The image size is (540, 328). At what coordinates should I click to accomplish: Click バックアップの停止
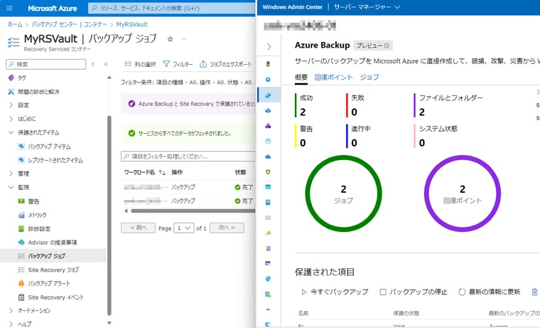coord(414,292)
